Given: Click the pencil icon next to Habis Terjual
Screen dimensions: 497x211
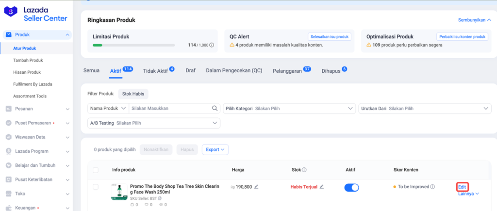Looking at the screenshot, I should point(322,187).
